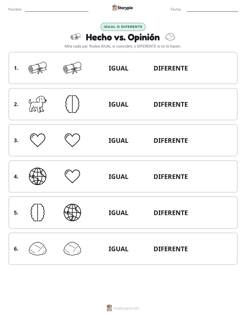This screenshot has height=318, width=246.
Task: Click the globe icon in row 4
Action: click(x=38, y=176)
